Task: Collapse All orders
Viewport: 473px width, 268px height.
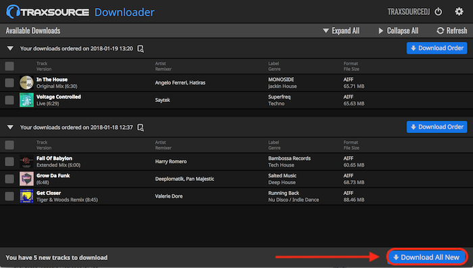Action: click(398, 31)
